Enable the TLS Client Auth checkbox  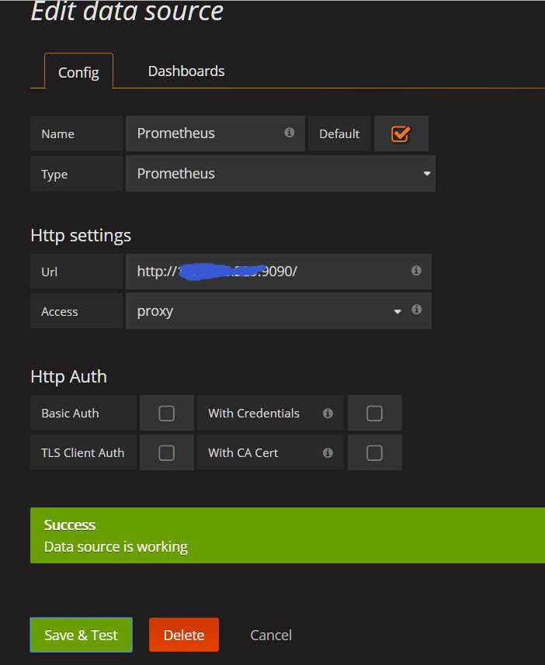pyautogui.click(x=166, y=453)
